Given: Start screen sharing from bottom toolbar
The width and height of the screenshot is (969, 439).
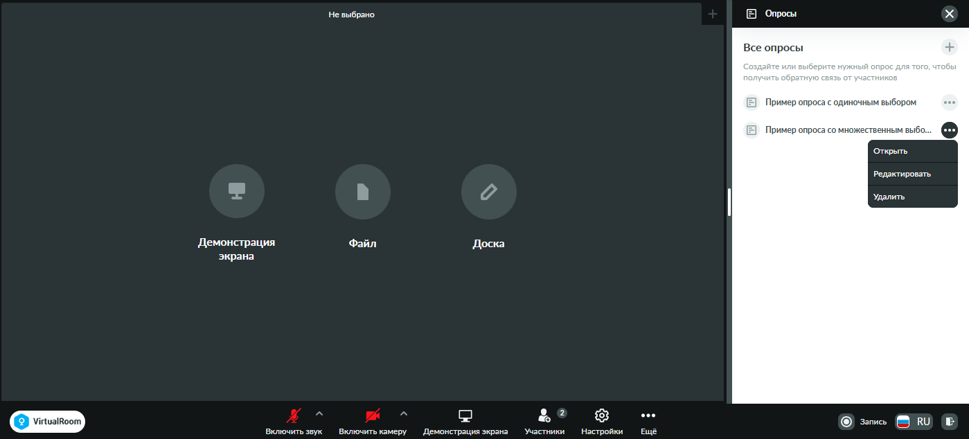Looking at the screenshot, I should click(x=465, y=421).
